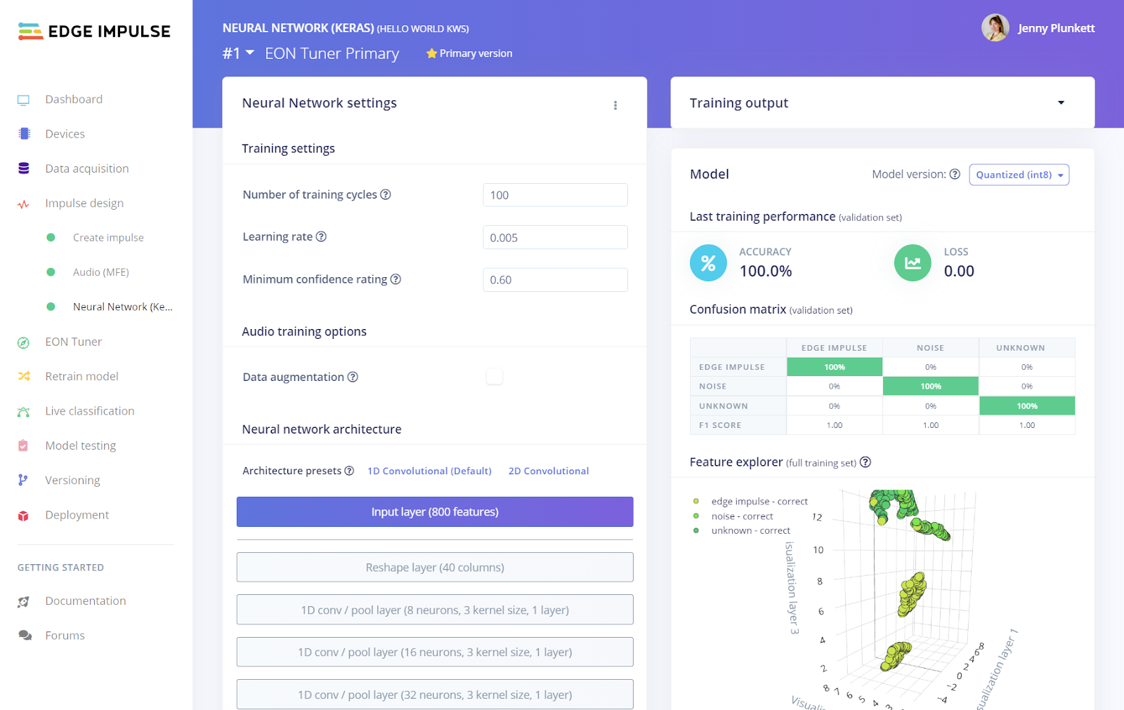Click the Retrain model shuffle icon
This screenshot has width=1124, height=710.
point(24,376)
